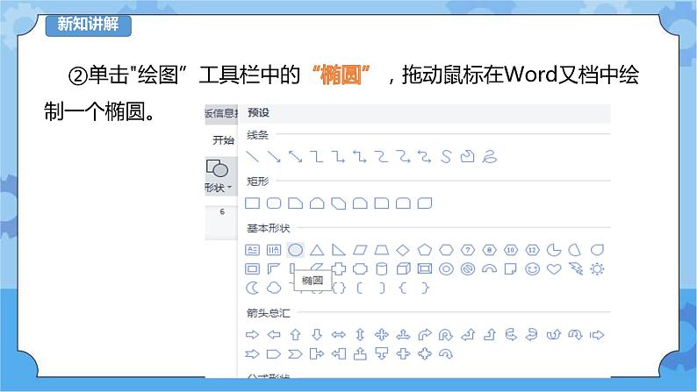Select the donut ring shape
Viewport: 697px width, 392px height.
446,268
